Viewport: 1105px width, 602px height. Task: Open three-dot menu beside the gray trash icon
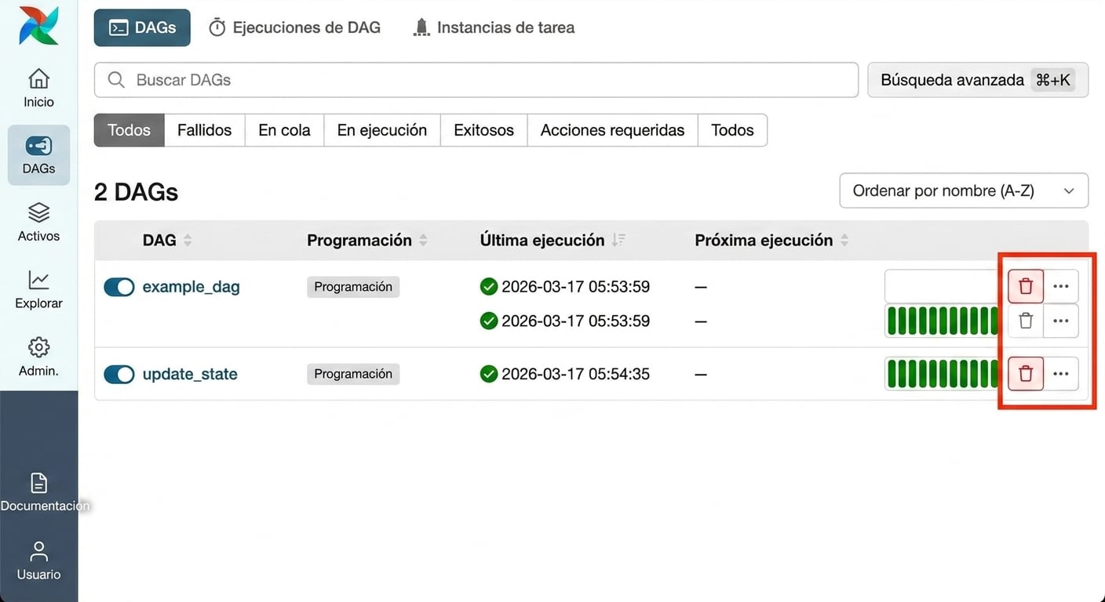[1061, 321]
